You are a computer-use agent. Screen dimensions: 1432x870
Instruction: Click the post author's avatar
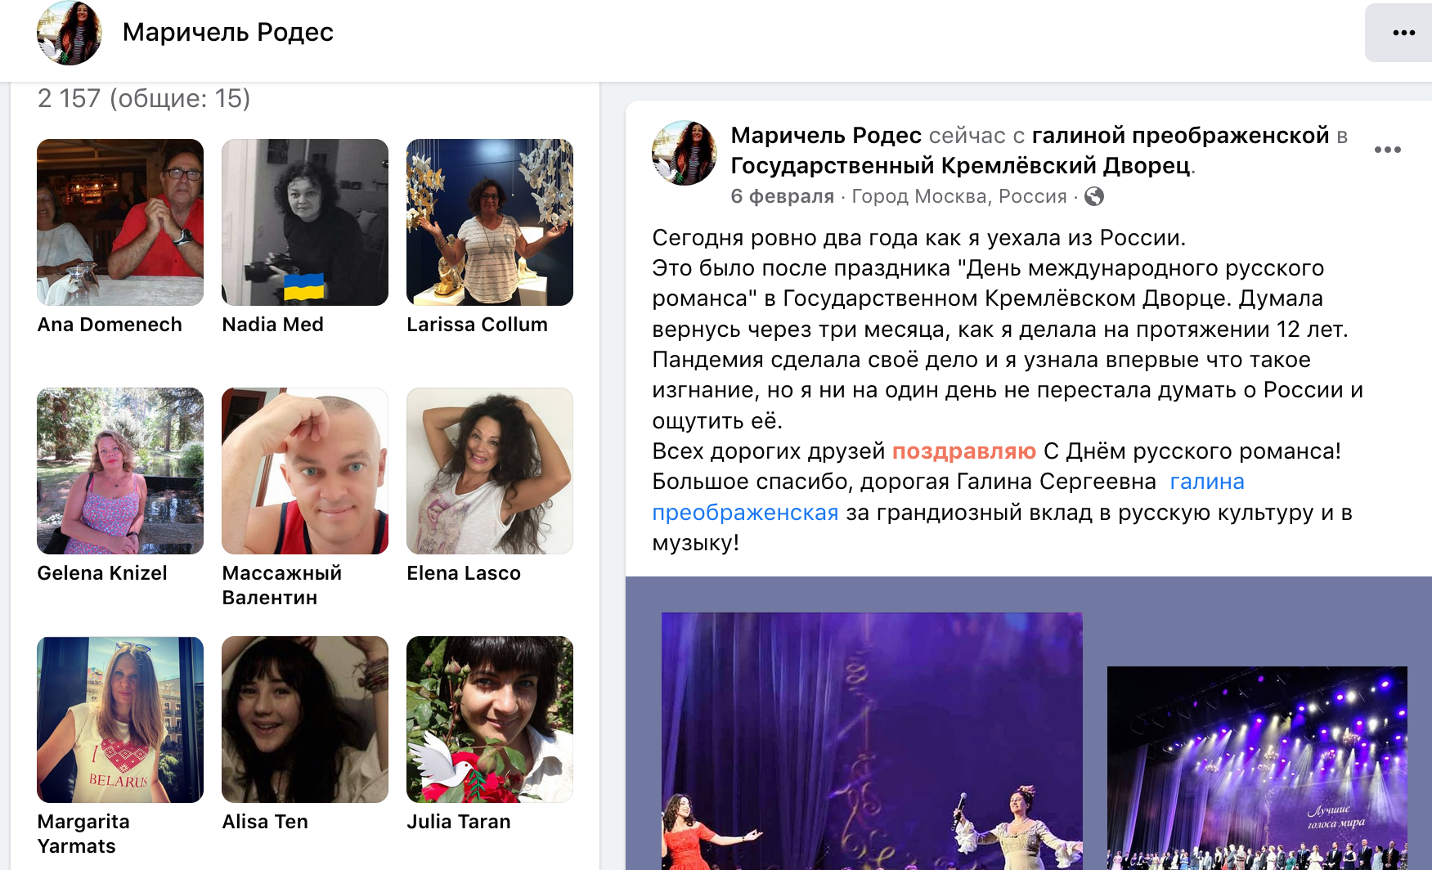click(685, 153)
